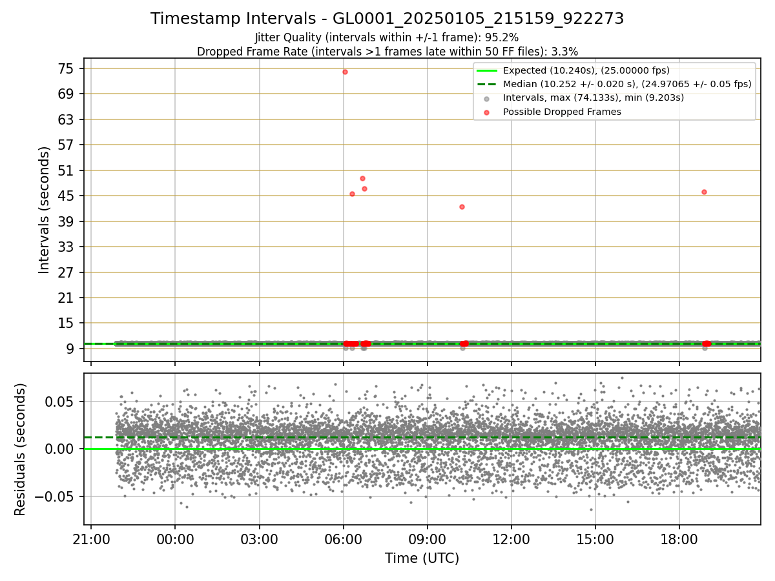This screenshot has width=775, height=581.
Task: Click the 15:00 x-axis tick label
Action: point(595,538)
